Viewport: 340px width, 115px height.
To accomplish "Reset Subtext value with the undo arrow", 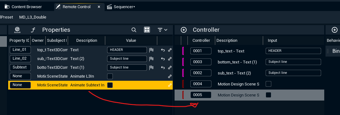I will 163,68.
